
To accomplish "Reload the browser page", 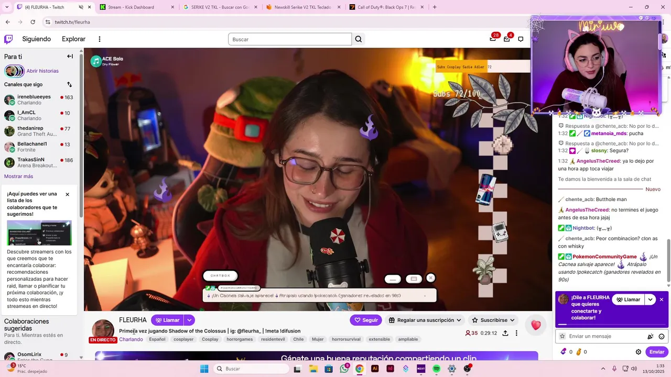I will pos(33,22).
